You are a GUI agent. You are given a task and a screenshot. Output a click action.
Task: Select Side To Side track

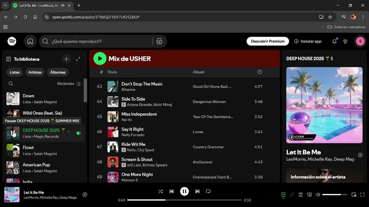[x=184, y=101]
